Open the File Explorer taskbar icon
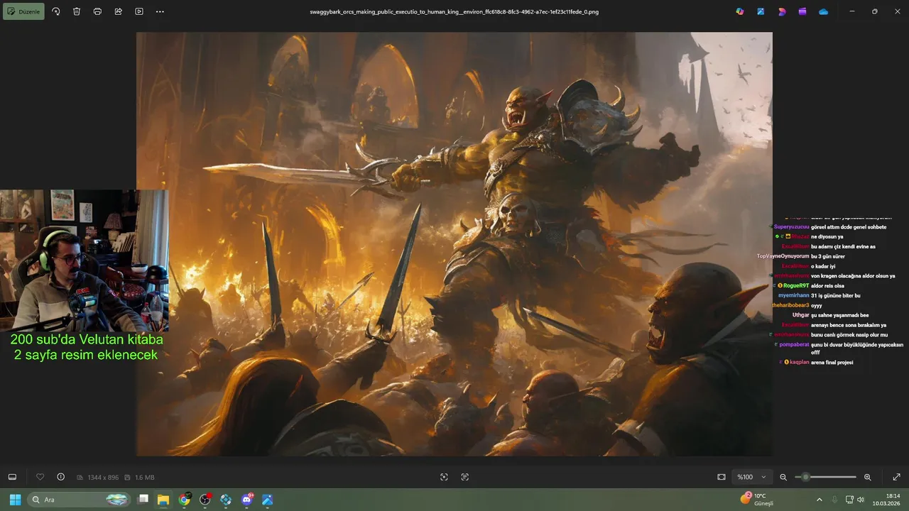This screenshot has height=511, width=909. pos(163,500)
